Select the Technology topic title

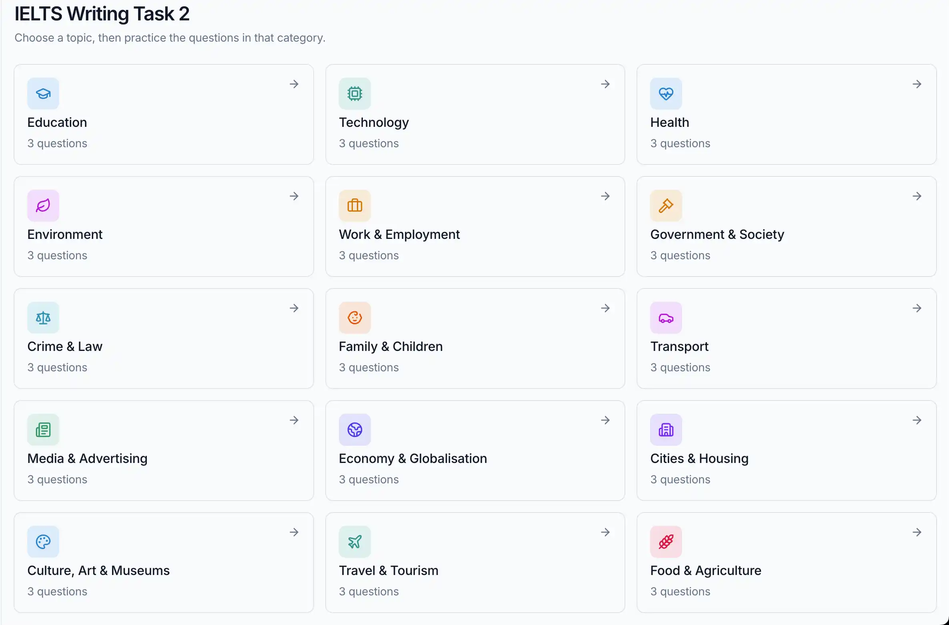pyautogui.click(x=374, y=123)
